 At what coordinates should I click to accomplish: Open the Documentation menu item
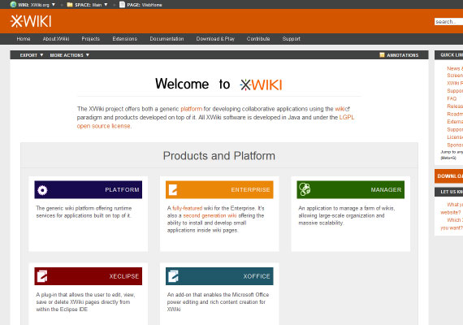tap(167, 39)
